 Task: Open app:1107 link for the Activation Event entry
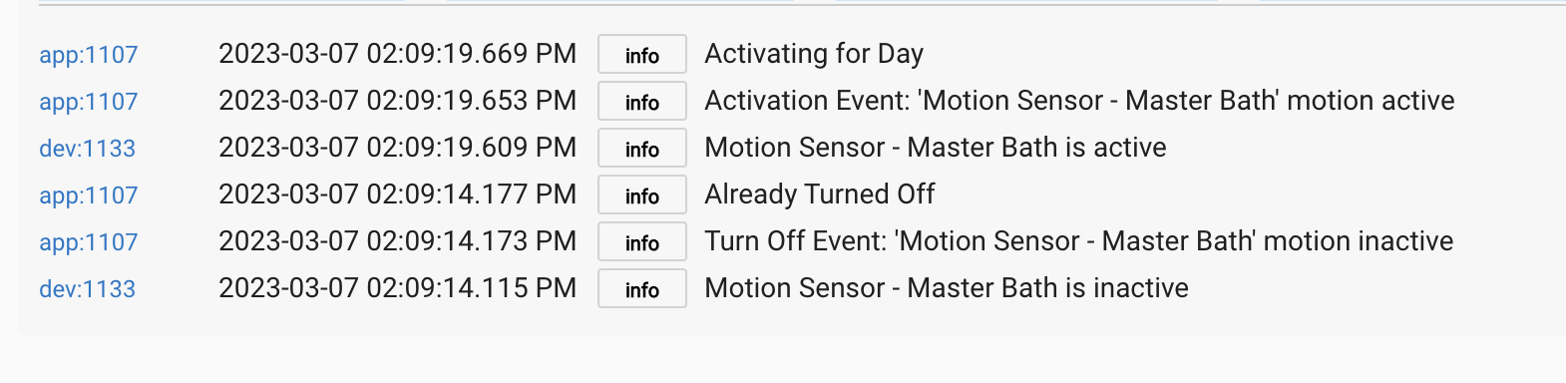(88, 102)
